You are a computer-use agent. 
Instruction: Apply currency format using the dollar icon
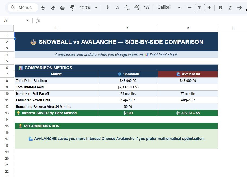point(107,8)
